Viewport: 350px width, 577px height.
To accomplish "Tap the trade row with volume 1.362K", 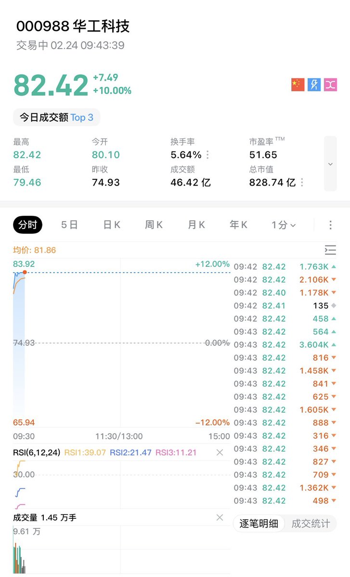I will tap(285, 488).
